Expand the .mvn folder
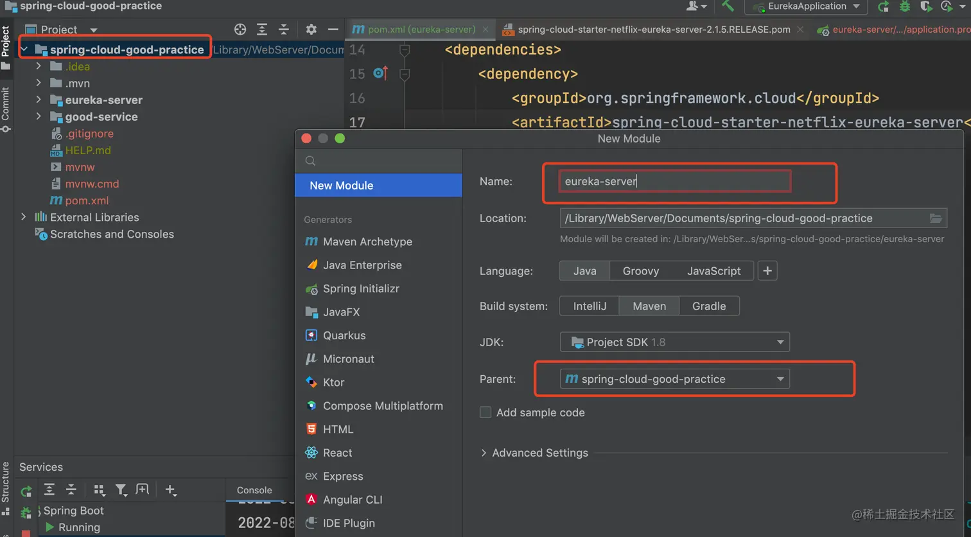The height and width of the screenshot is (537, 971). (x=39, y=83)
